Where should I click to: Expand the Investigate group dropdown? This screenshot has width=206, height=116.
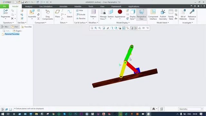pyautogui.click(x=188, y=23)
